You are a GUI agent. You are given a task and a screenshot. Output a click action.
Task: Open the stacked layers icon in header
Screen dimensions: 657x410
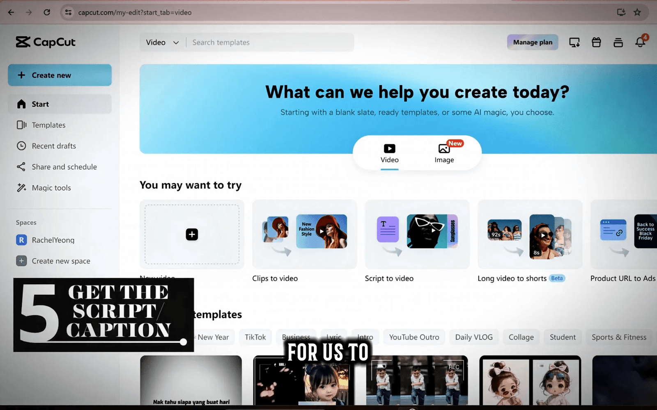tap(618, 42)
